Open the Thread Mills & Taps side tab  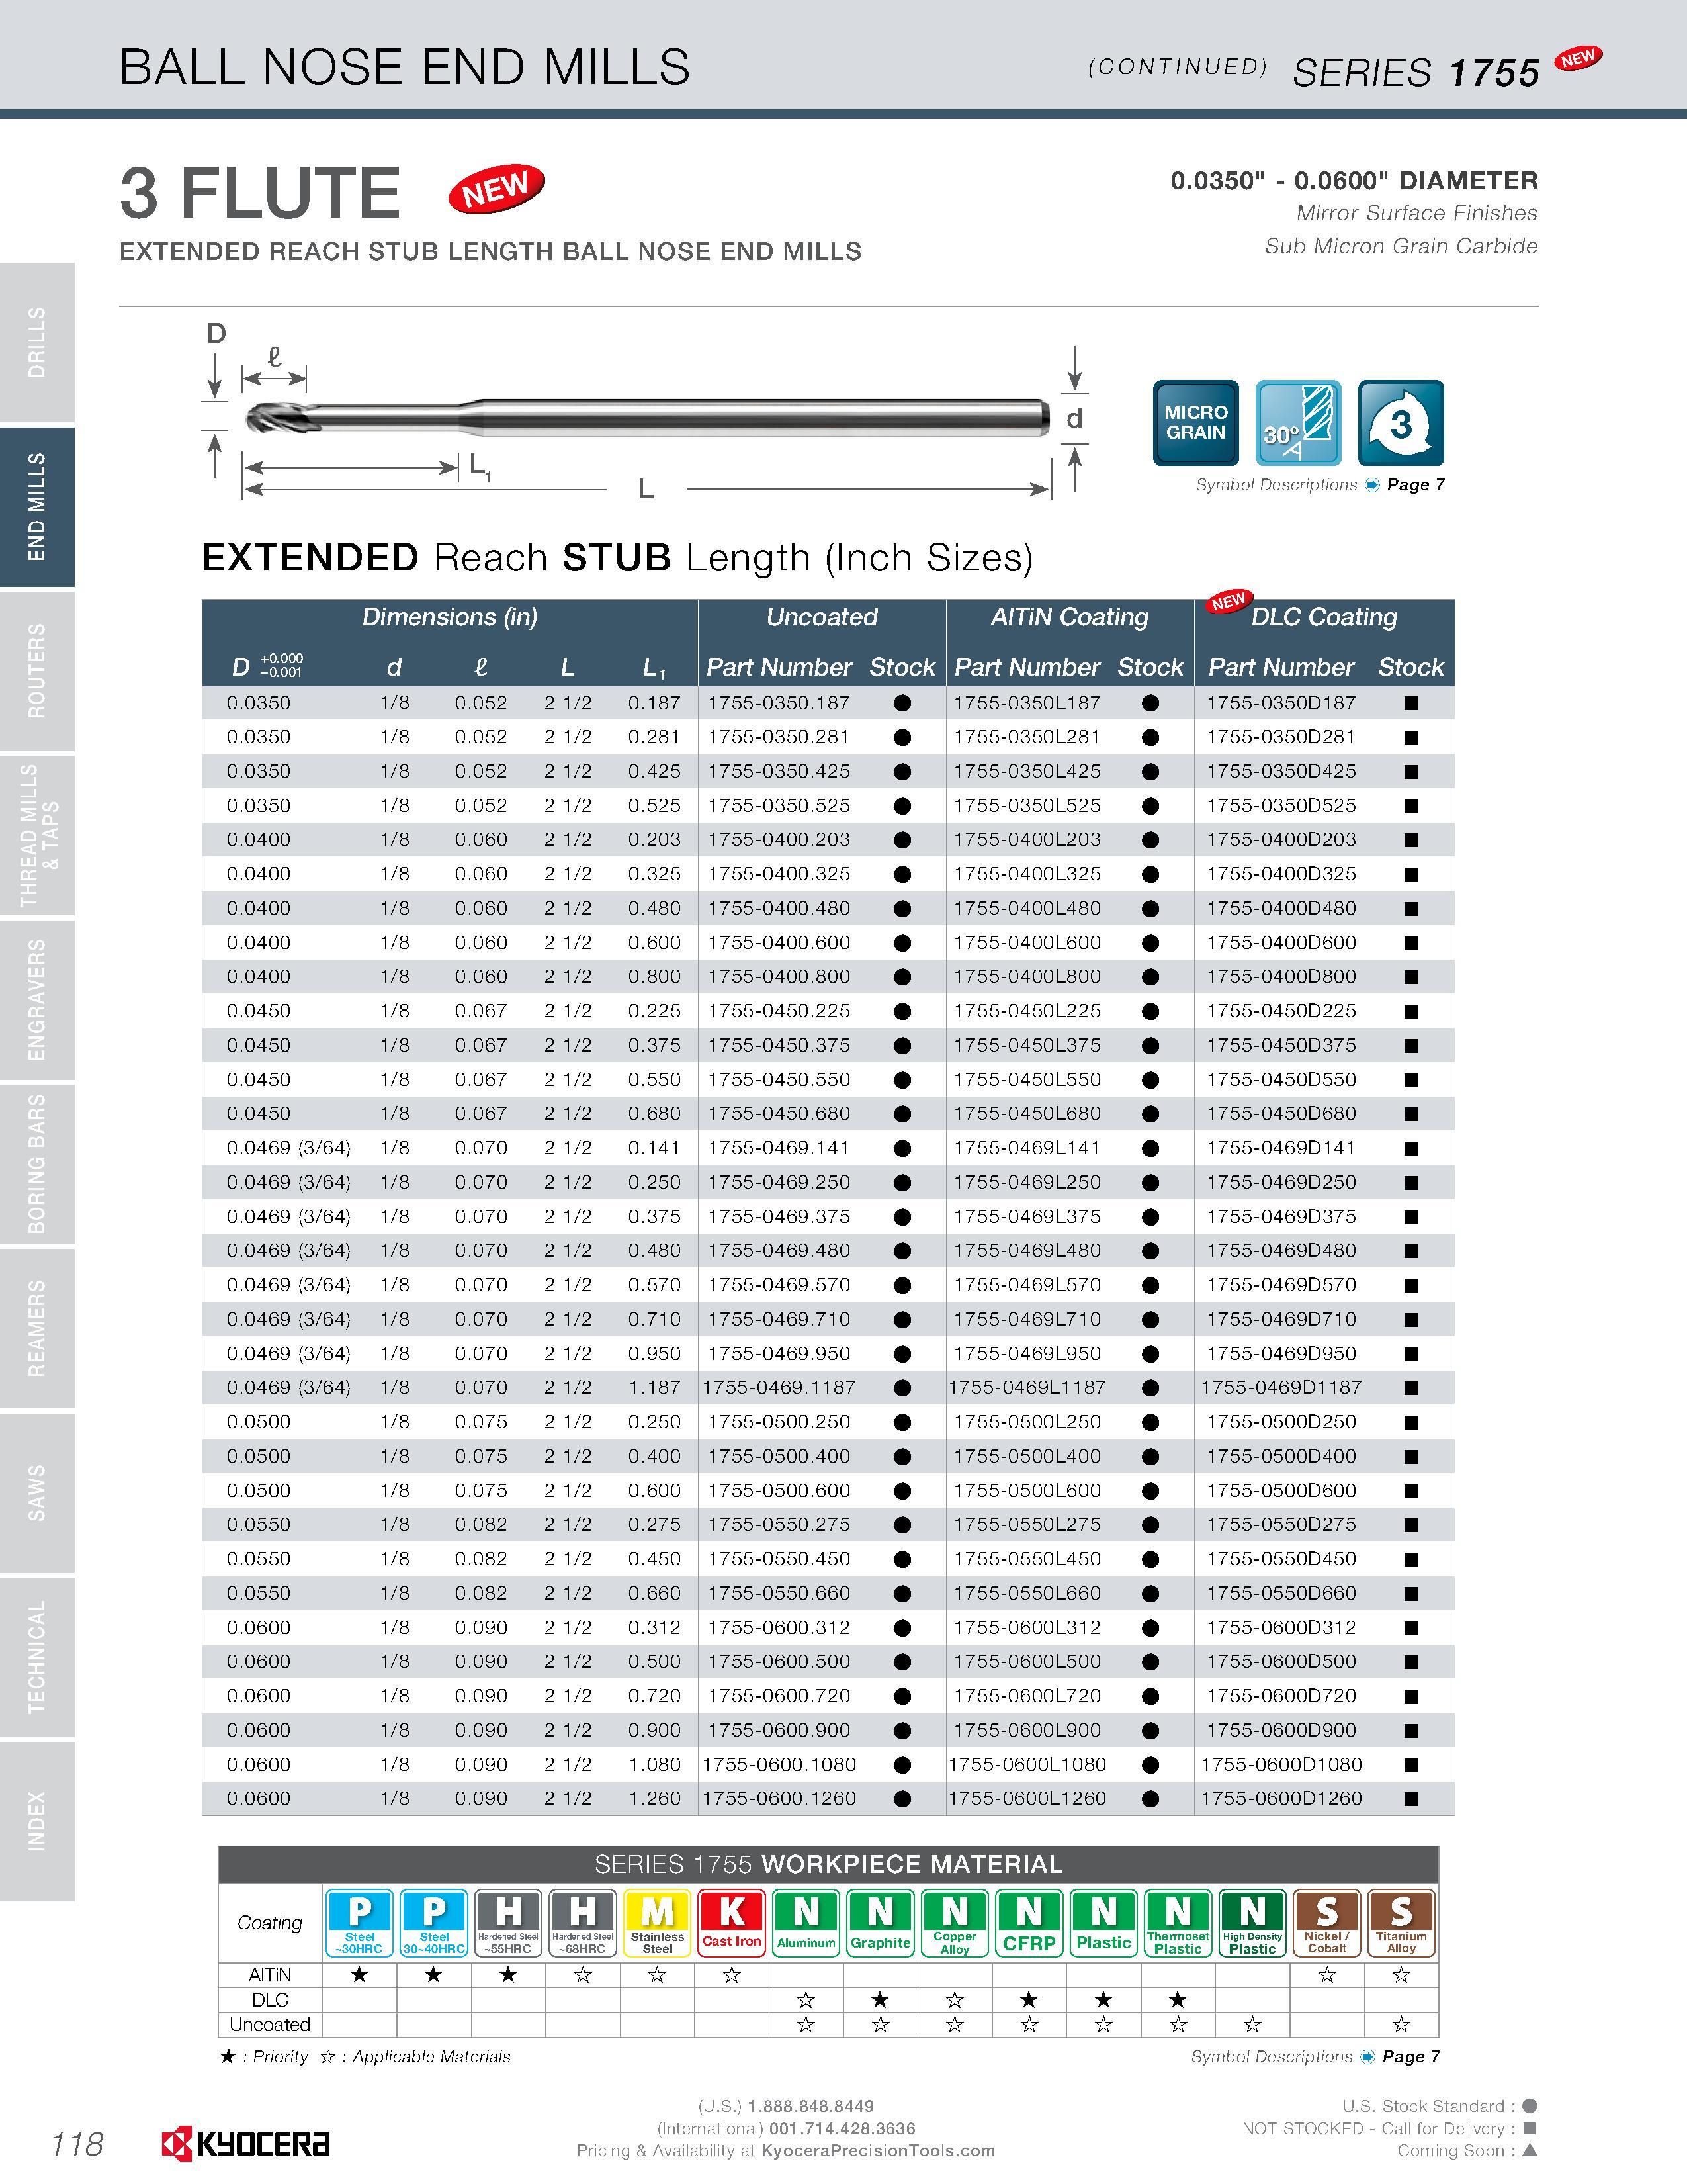tap(37, 835)
